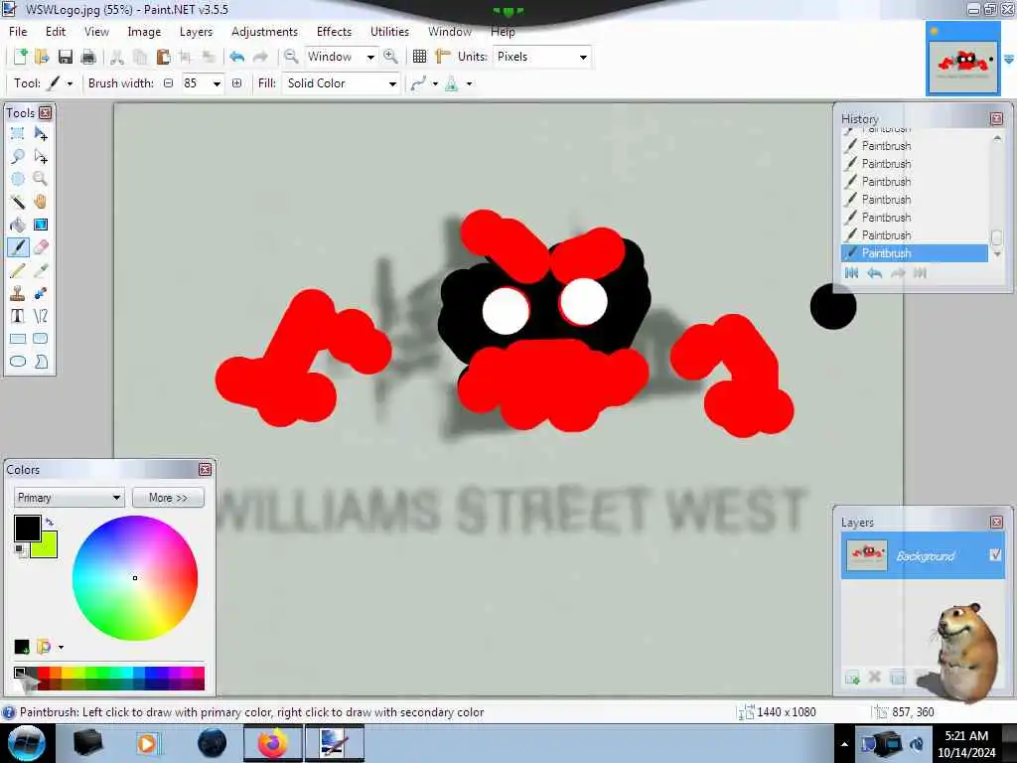The image size is (1017, 763).
Task: Open the Image menu
Action: coord(144,31)
